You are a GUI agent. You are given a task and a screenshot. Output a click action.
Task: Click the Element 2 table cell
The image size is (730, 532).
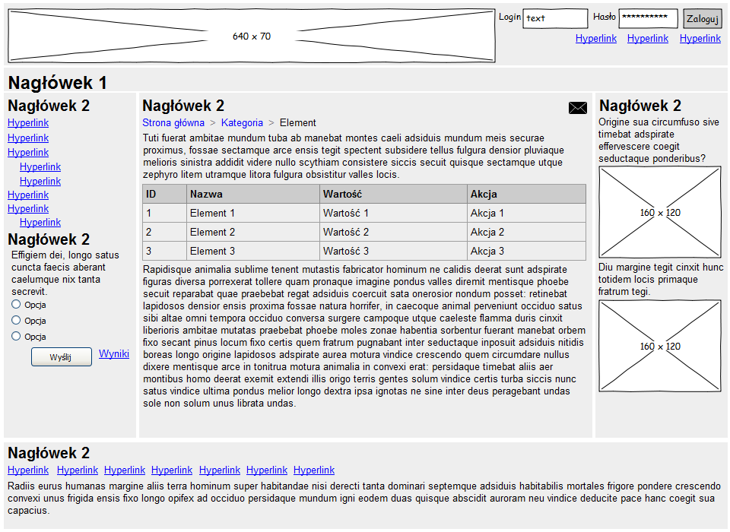tap(213, 233)
